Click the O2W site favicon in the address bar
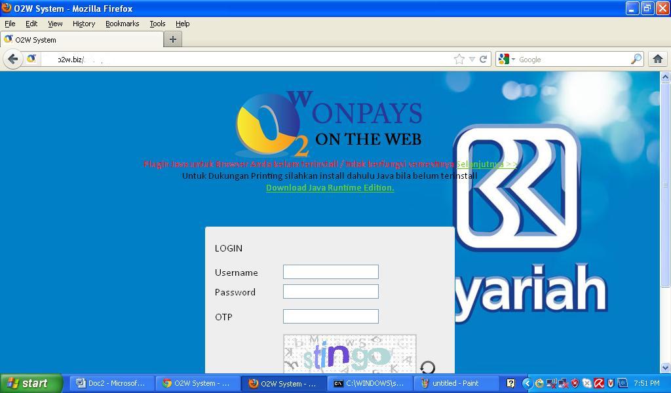 click(32, 59)
